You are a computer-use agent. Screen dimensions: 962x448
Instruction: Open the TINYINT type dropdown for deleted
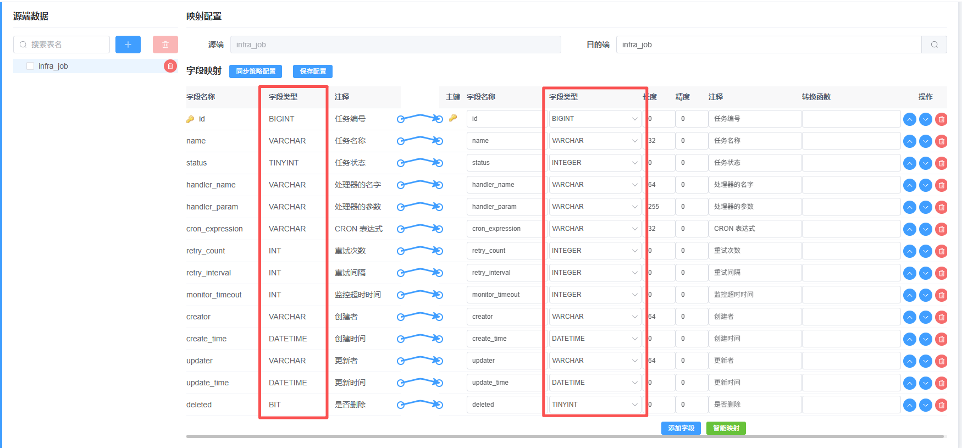[x=595, y=405]
